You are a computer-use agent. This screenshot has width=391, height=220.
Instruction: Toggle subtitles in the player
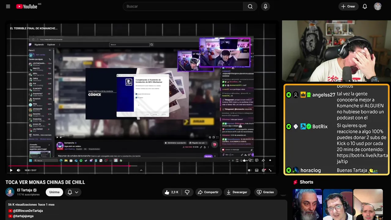[x=257, y=170]
